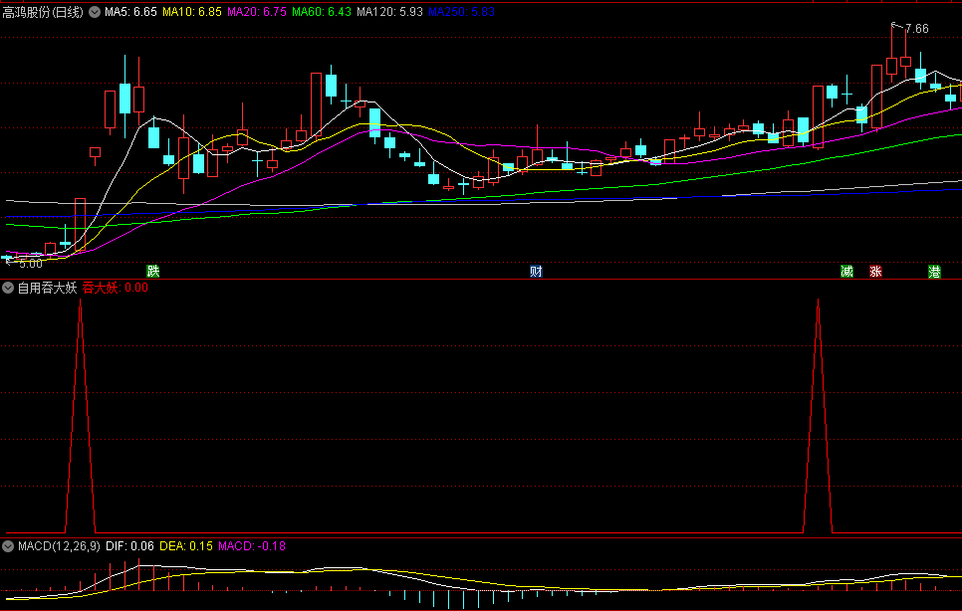Select the MA60: 6.43 label
This screenshot has height=611, width=962.
click(322, 12)
